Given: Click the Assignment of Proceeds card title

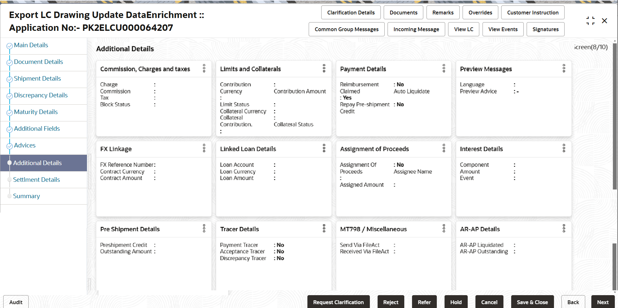Looking at the screenshot, I should 374,149.
